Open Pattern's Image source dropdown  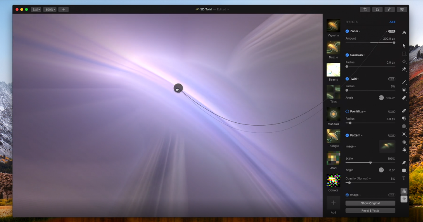[351, 146]
